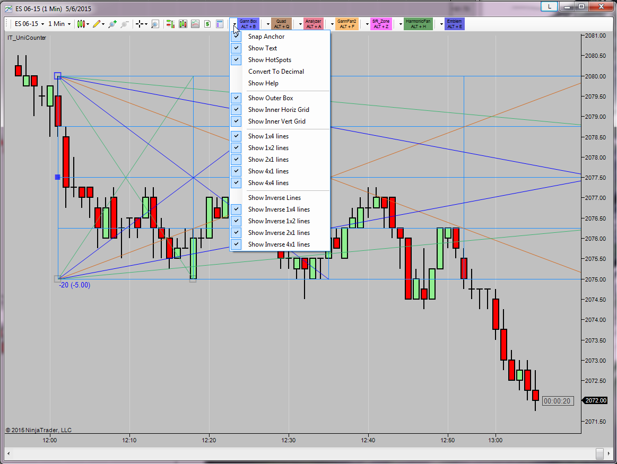Open the 1 Min interval dropdown
The height and width of the screenshot is (464, 617).
click(x=59, y=24)
